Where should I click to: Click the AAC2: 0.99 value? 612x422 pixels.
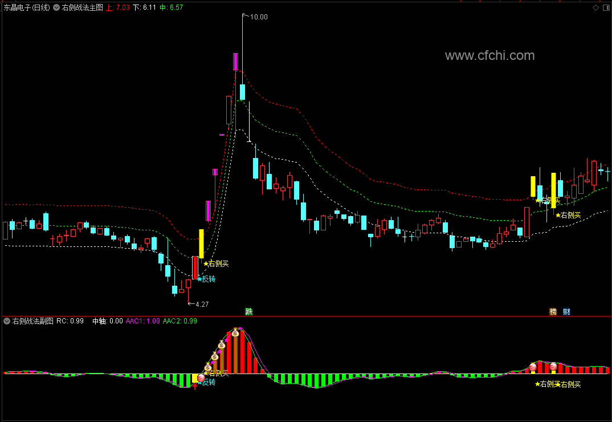click(180, 321)
